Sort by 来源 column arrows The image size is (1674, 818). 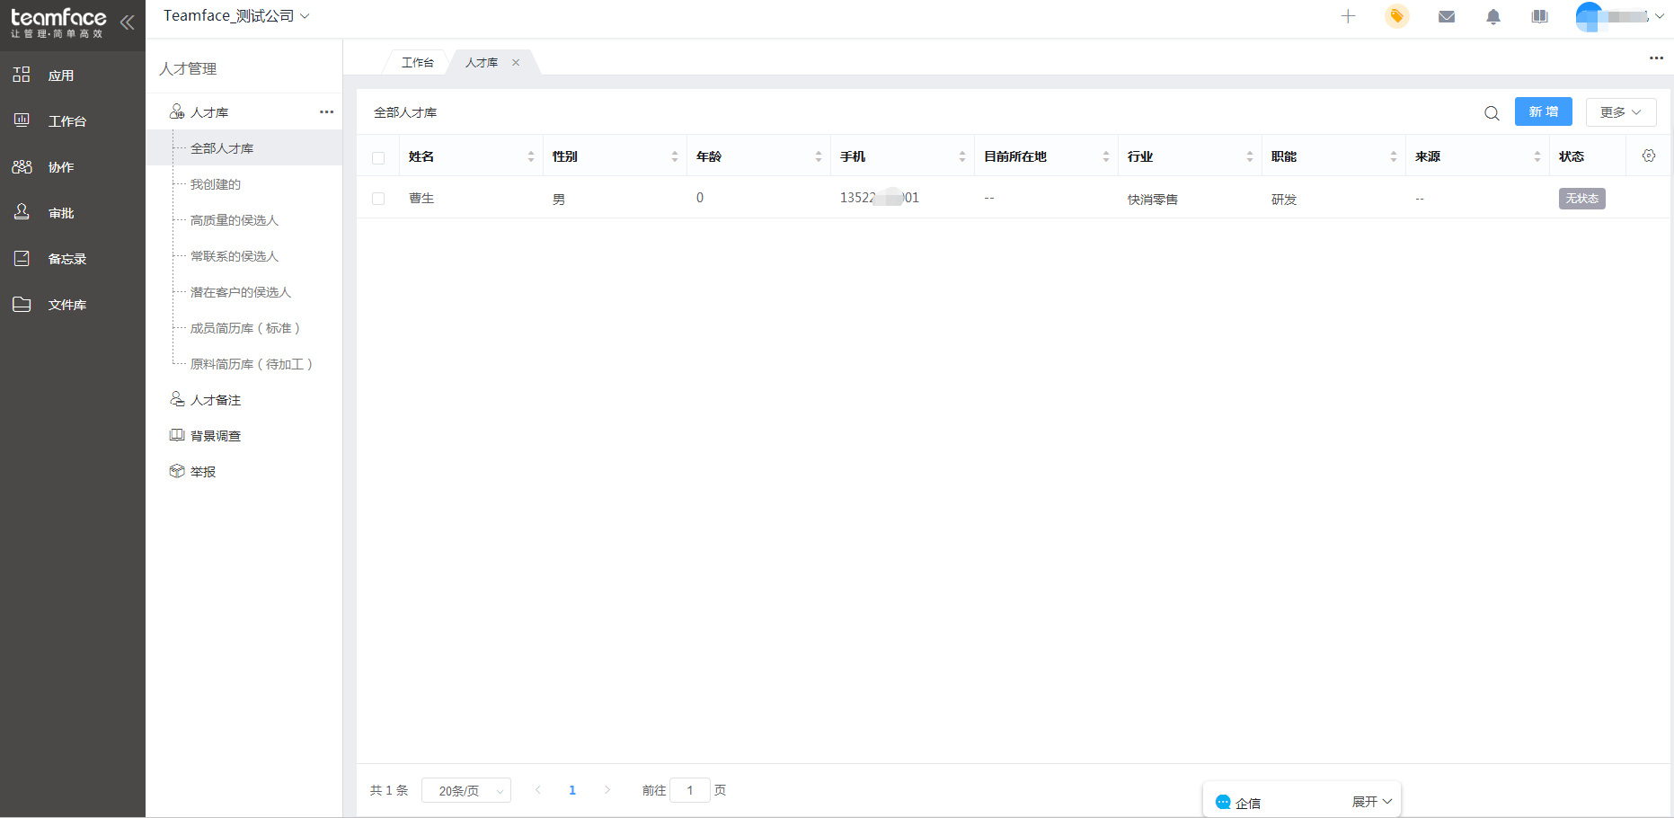[x=1537, y=156]
